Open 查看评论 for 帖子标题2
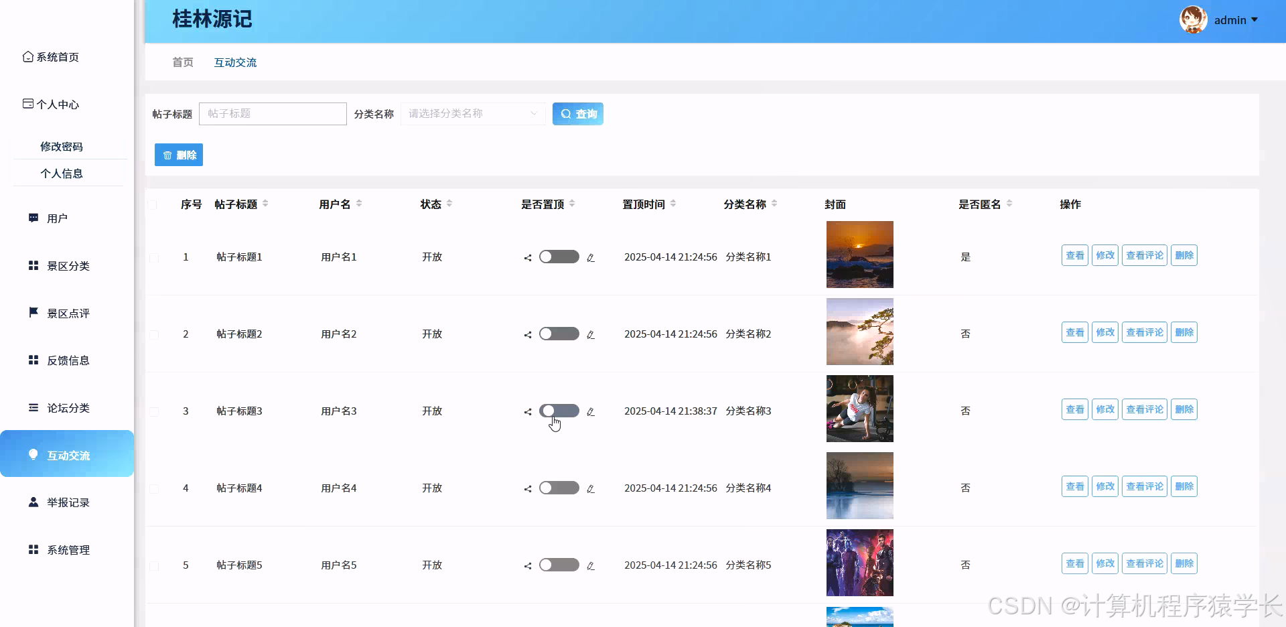The width and height of the screenshot is (1286, 627). pos(1144,332)
